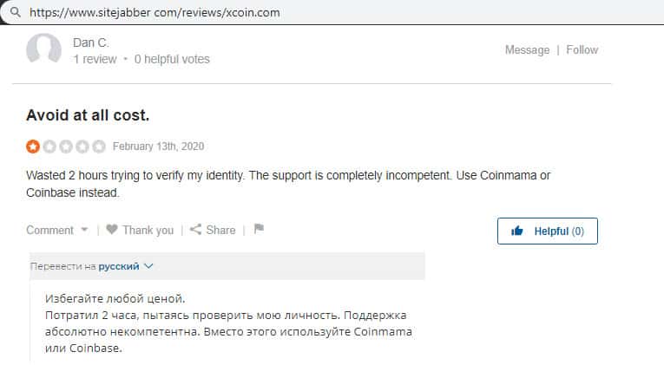The height and width of the screenshot is (365, 664).
Task: Open the translation language dropdown chevron
Action: [x=148, y=266]
